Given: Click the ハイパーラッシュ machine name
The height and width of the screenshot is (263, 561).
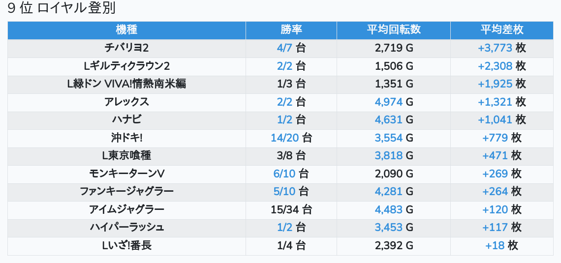Looking at the screenshot, I should 126,227.
